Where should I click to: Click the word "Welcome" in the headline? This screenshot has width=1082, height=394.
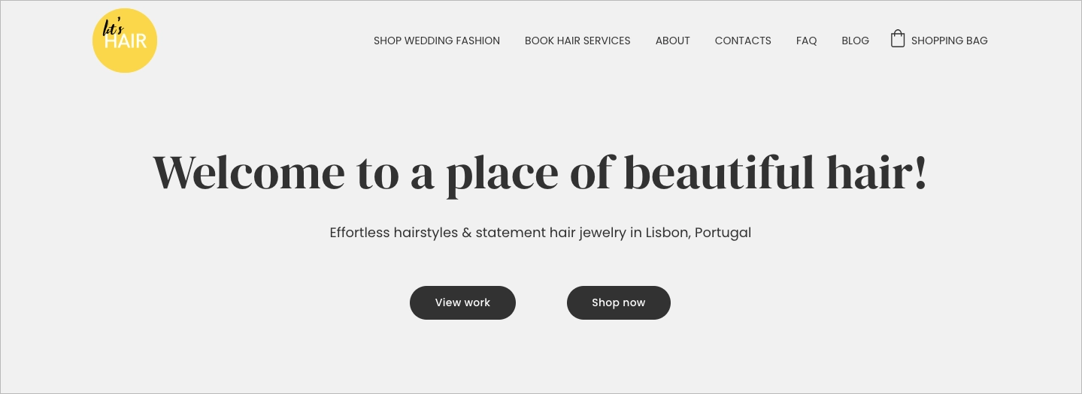[249, 172]
